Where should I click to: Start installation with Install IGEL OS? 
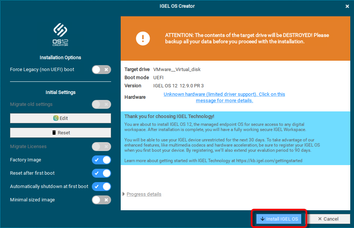(x=279, y=219)
